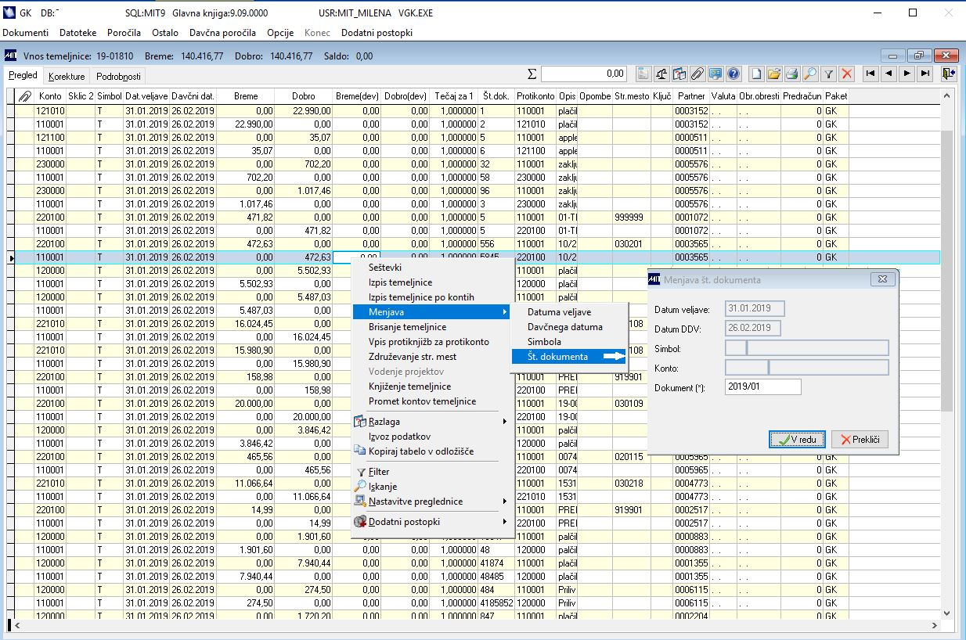Image resolution: width=966 pixels, height=640 pixels.
Task: Open folder icon in the toolbar
Action: point(774,74)
